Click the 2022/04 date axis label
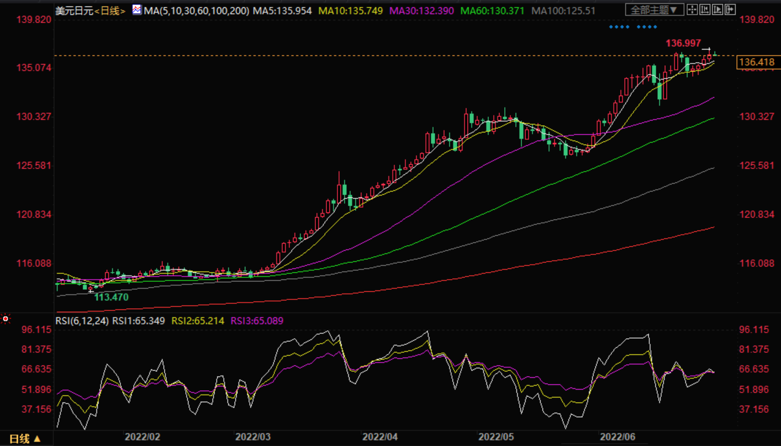 (x=380, y=437)
